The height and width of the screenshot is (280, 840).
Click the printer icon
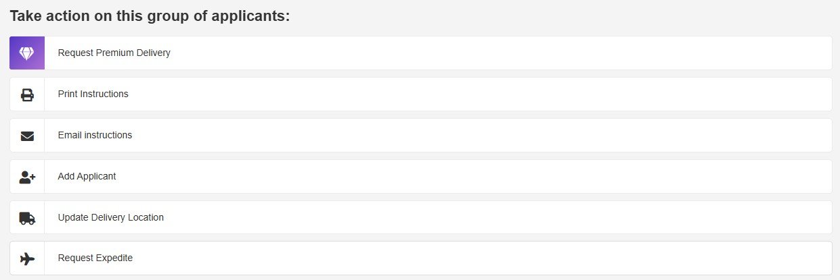click(x=27, y=94)
